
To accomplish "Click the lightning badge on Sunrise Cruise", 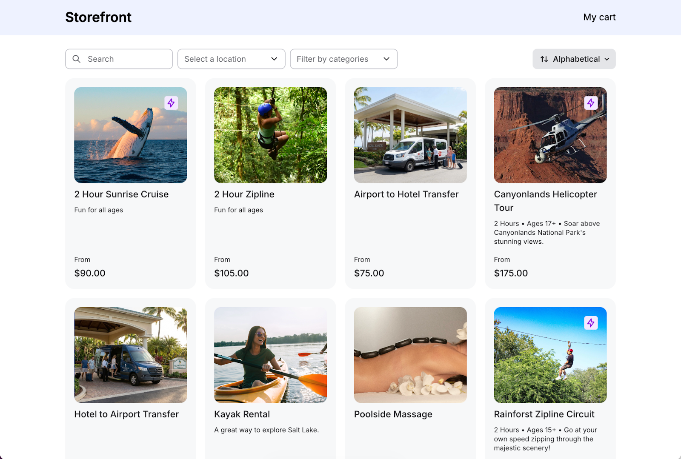I will (171, 103).
